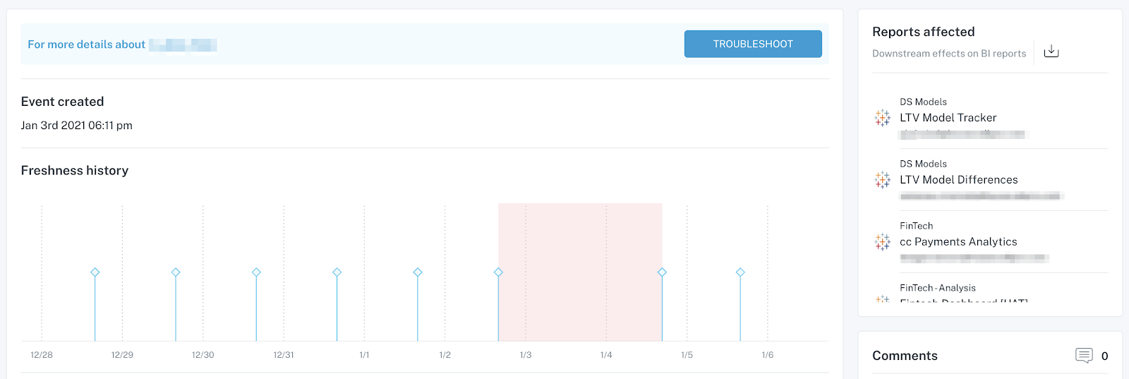
Task: Open the LTV Model Differences report
Action: tap(958, 180)
